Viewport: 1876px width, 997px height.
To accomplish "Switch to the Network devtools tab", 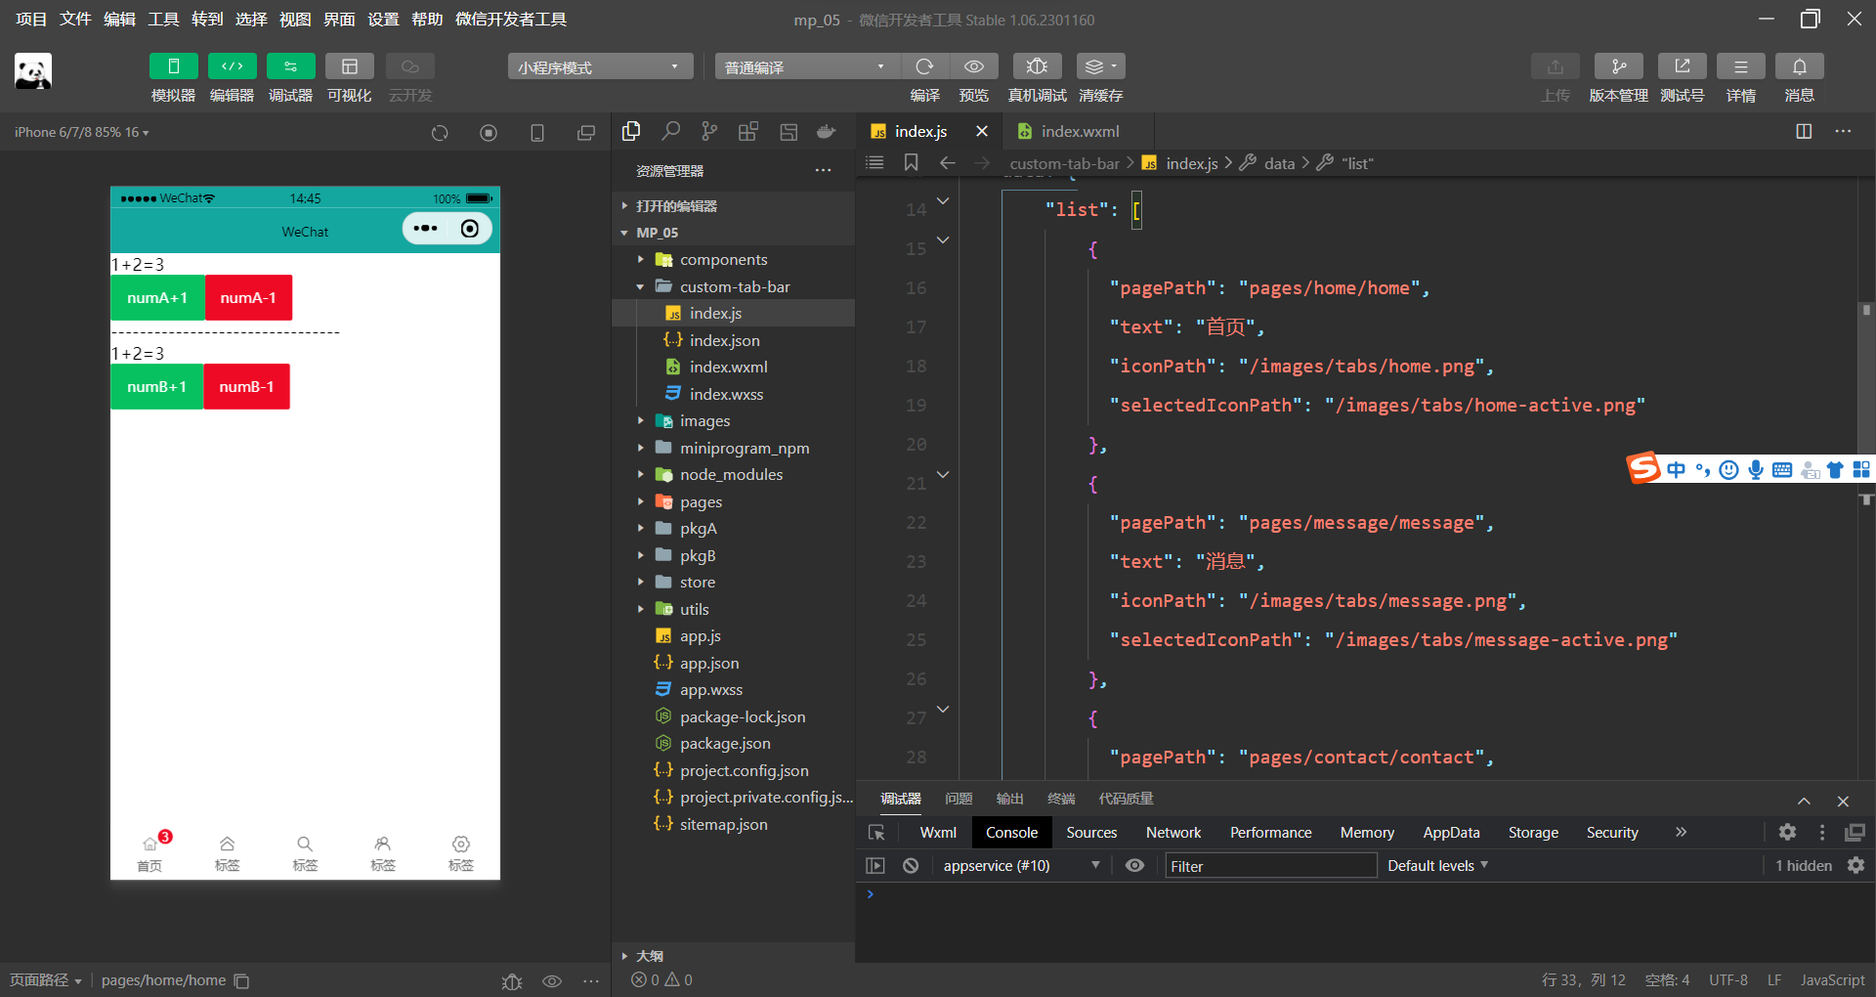I will click(1173, 832).
